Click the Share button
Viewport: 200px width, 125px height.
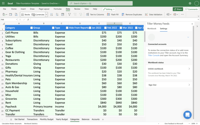tap(178, 9)
